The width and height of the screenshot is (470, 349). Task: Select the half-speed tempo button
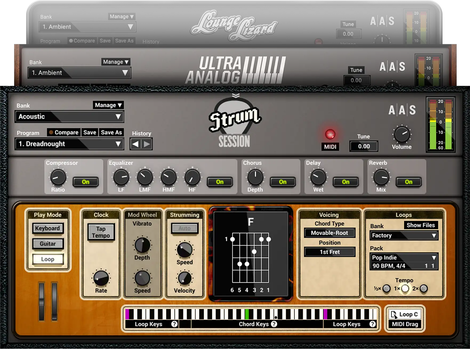click(387, 288)
